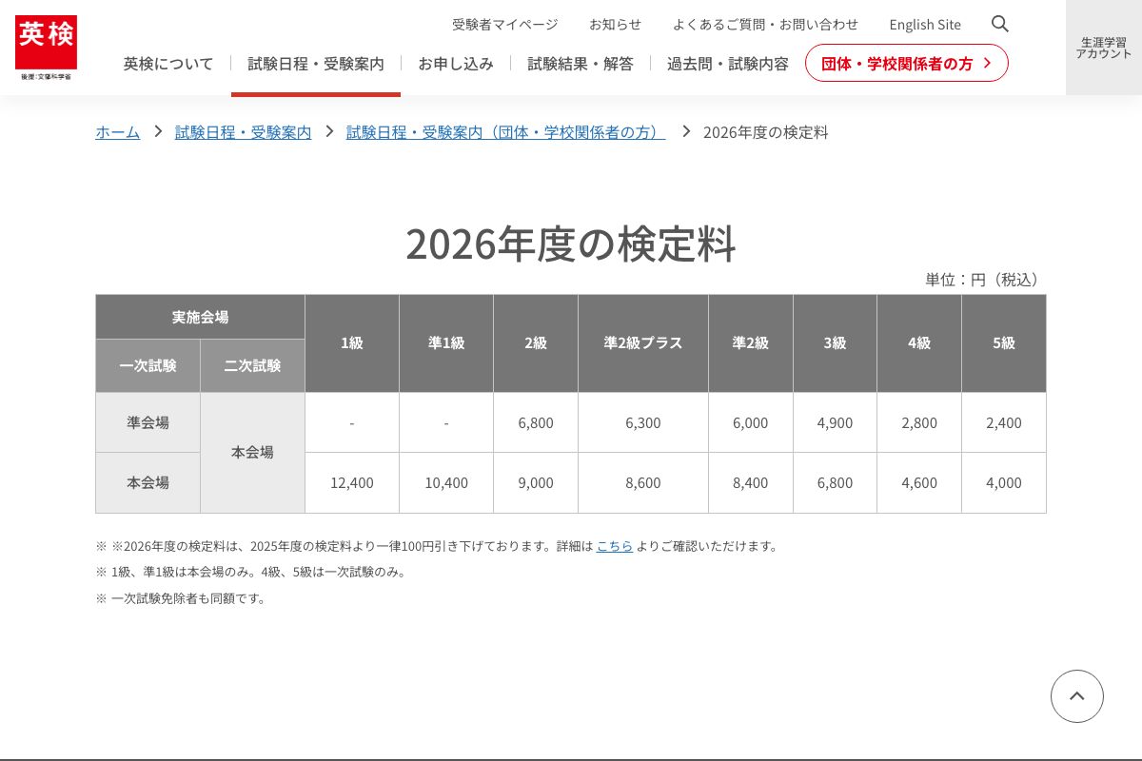The image size is (1142, 761).
Task: Open the 英検について menu
Action: tap(167, 63)
